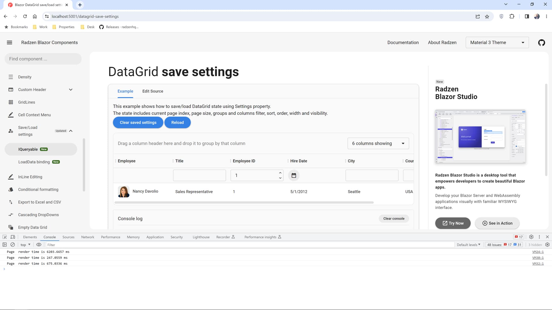This screenshot has height=310, width=552.
Task: Open console settings gear icon
Action: (x=547, y=245)
